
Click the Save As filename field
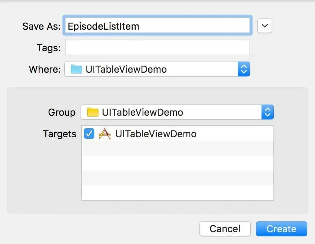tap(157, 26)
